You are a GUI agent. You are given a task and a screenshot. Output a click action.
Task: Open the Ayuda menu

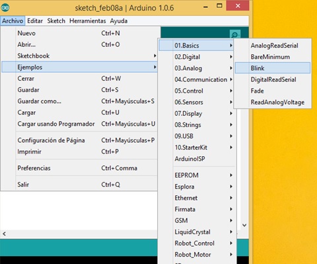[x=119, y=21]
